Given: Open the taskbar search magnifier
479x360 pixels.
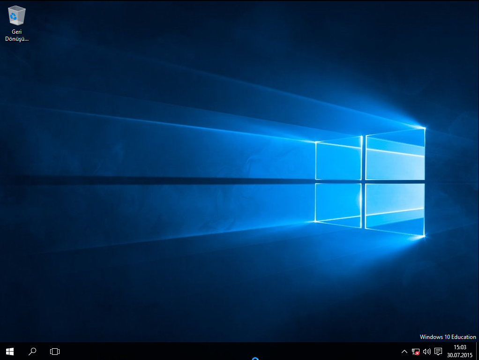Looking at the screenshot, I should click(32, 352).
